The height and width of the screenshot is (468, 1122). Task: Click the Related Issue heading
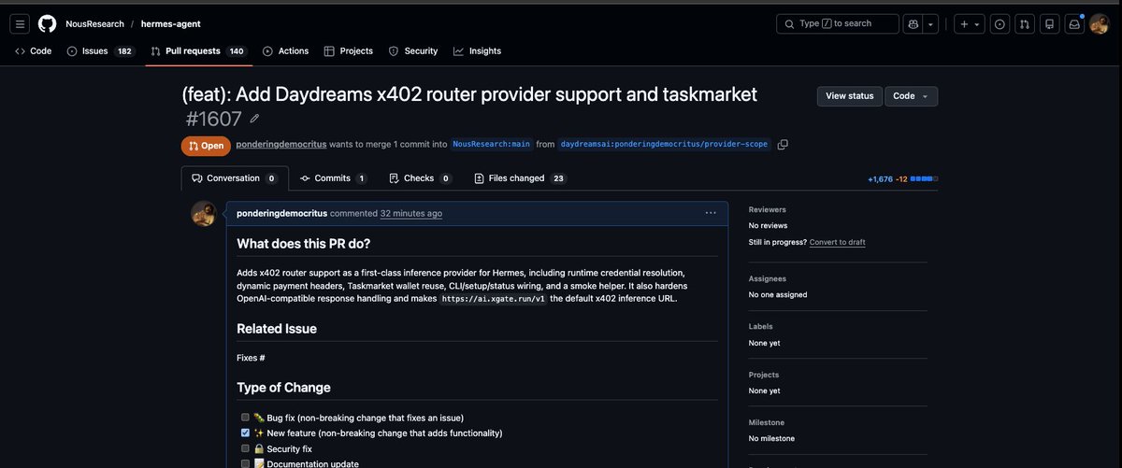coord(277,329)
